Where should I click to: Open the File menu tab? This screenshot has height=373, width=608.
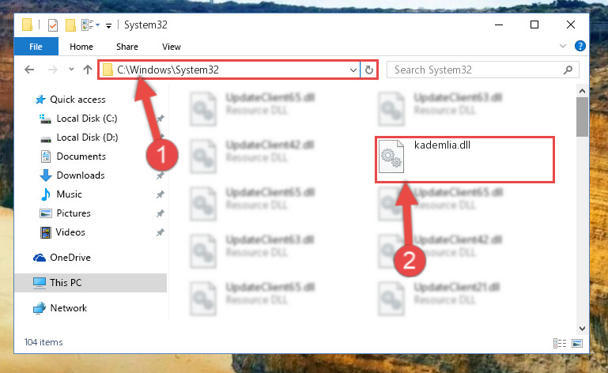tap(36, 47)
